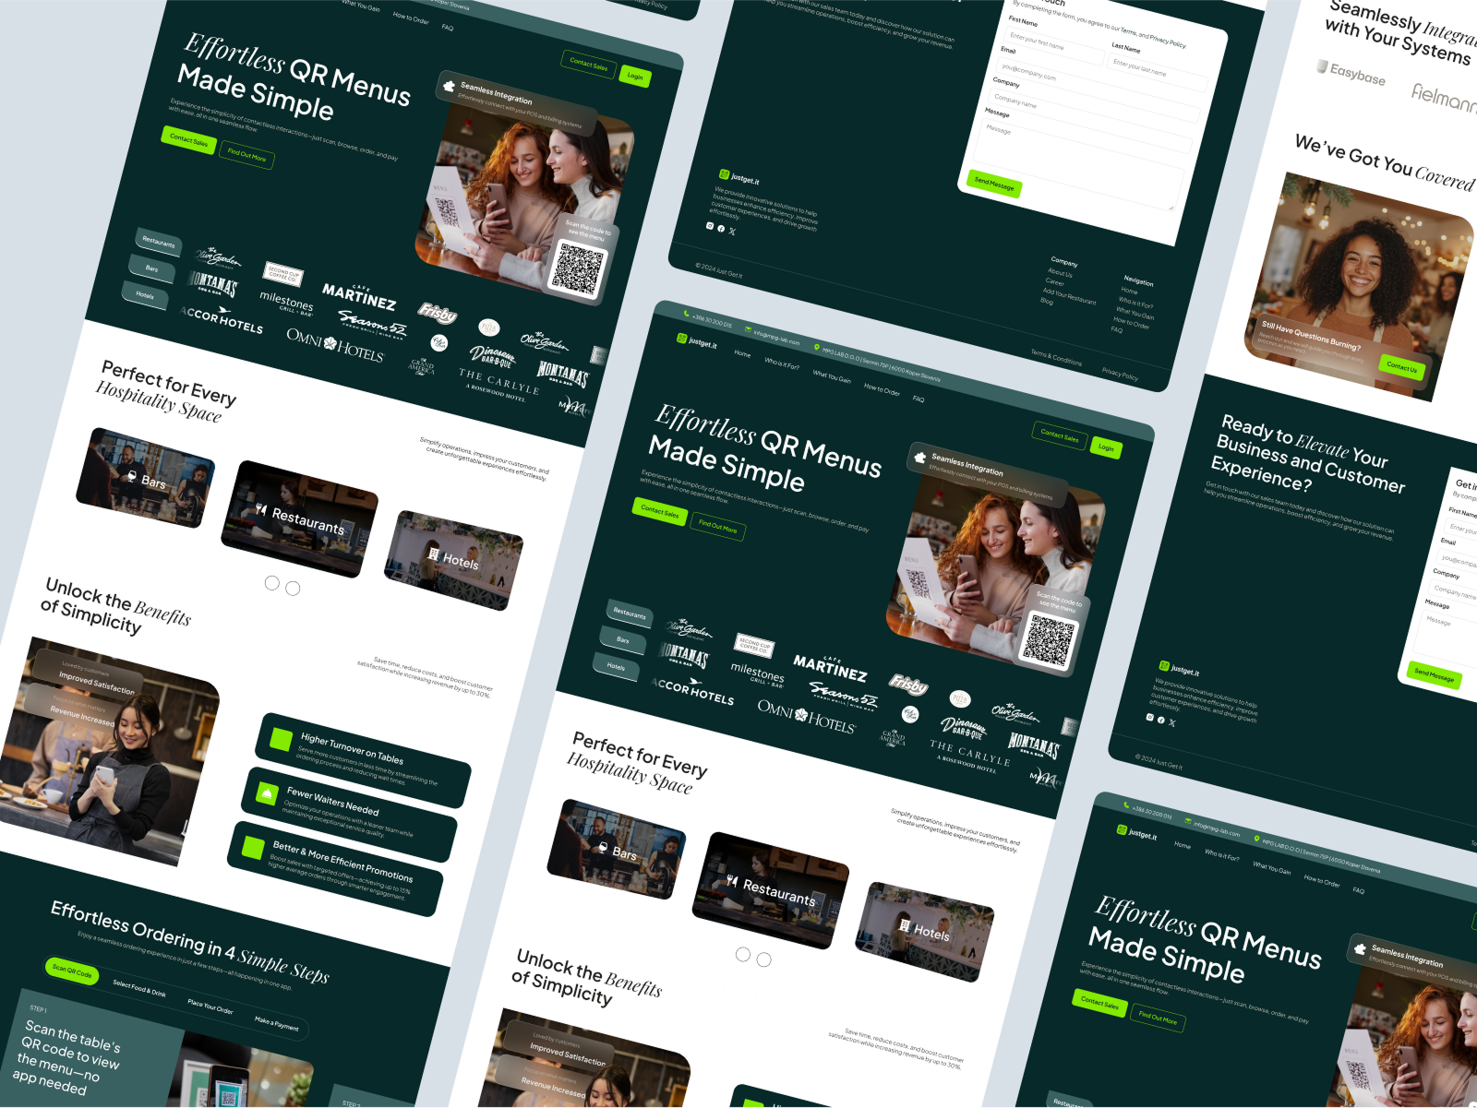Select the Bars category pill in the center mockup
1477x1108 pixels.
623,639
